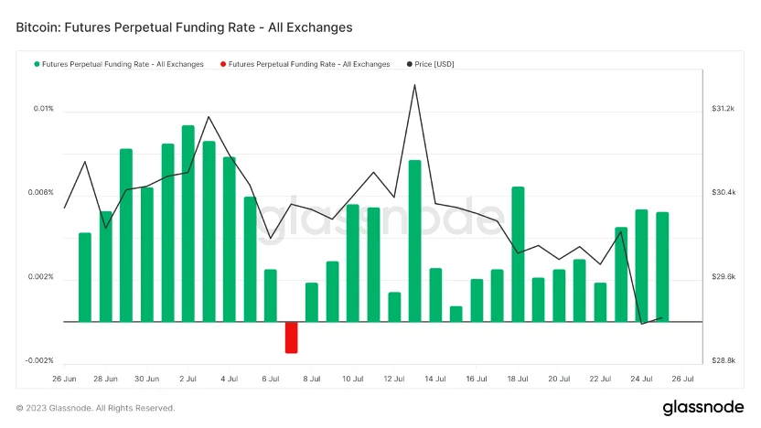
Task: Click the 26 Jul date axis label
Action: pos(681,378)
